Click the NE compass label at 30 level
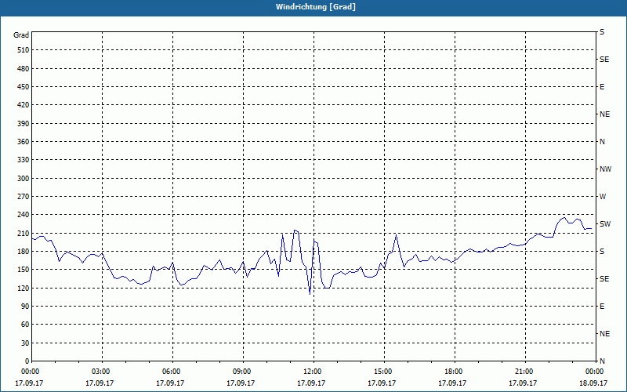 pos(604,334)
